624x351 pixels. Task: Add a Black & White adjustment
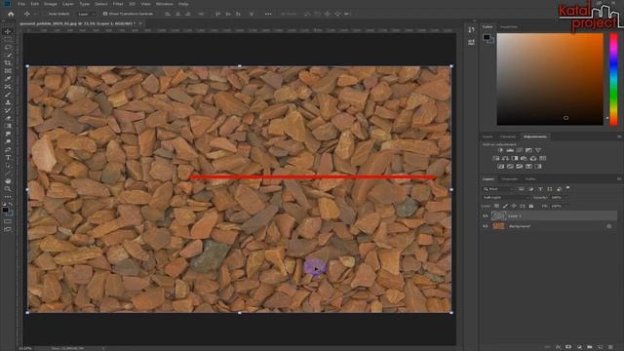tap(515, 158)
